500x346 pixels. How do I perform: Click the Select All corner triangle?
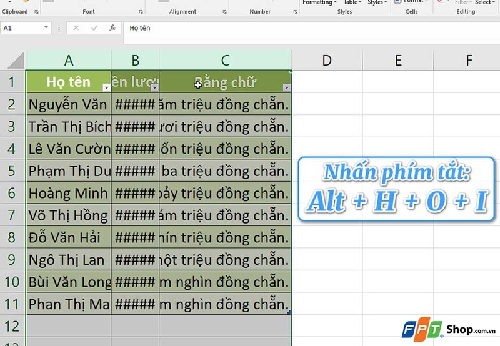pos(16,61)
